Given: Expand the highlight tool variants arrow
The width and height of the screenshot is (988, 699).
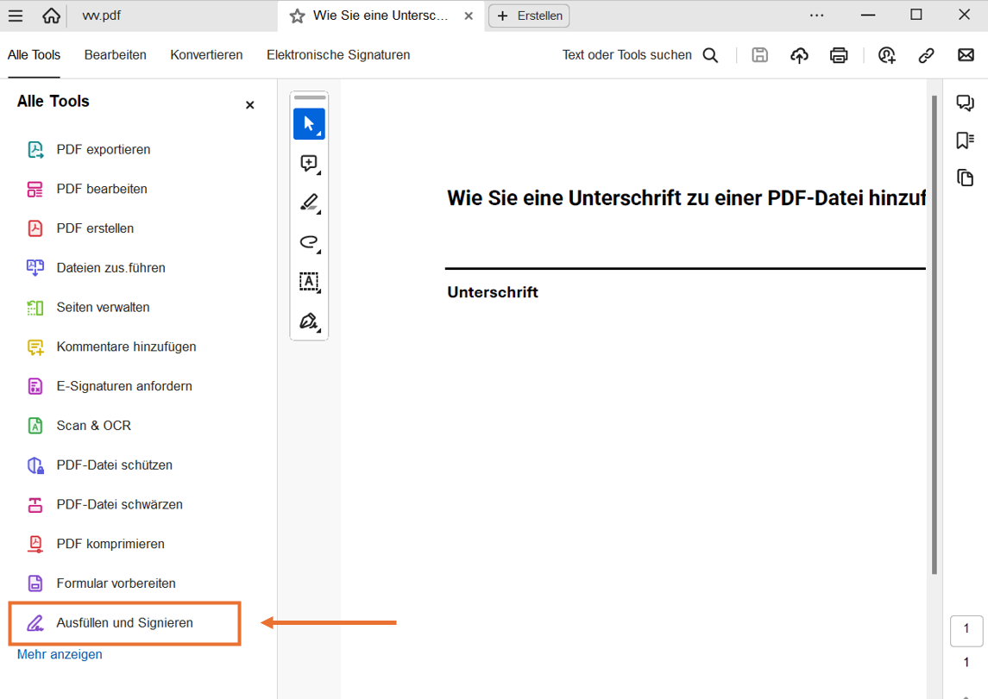Looking at the screenshot, I should tap(318, 211).
